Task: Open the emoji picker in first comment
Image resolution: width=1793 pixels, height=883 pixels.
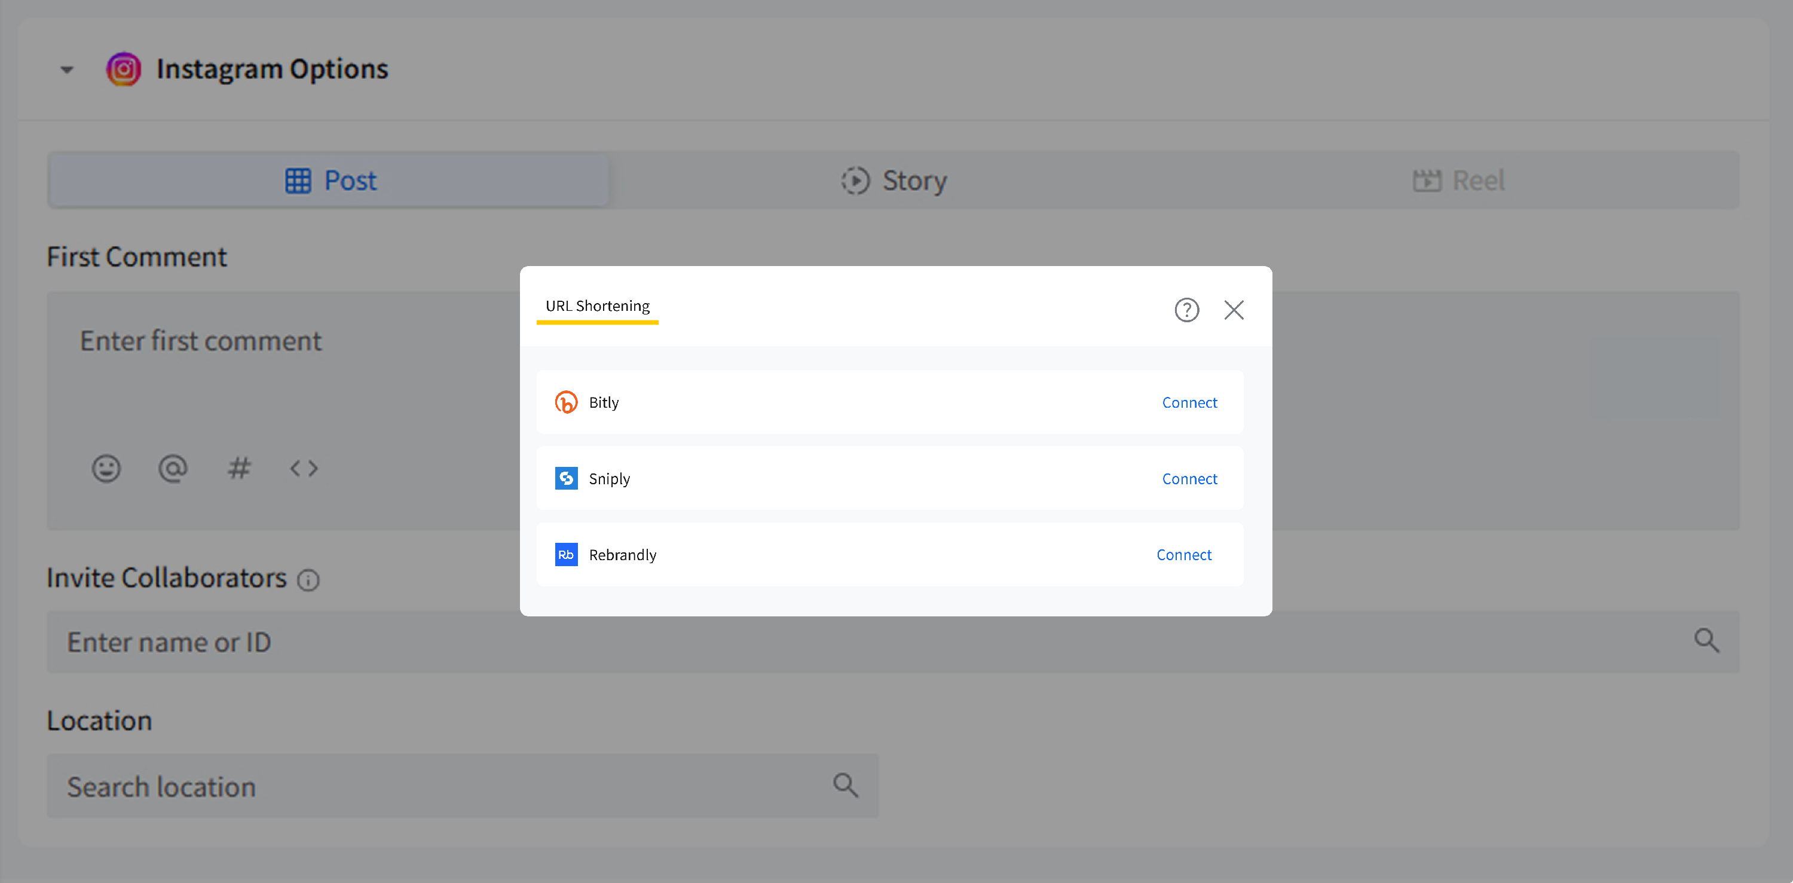Action: pyautogui.click(x=106, y=468)
